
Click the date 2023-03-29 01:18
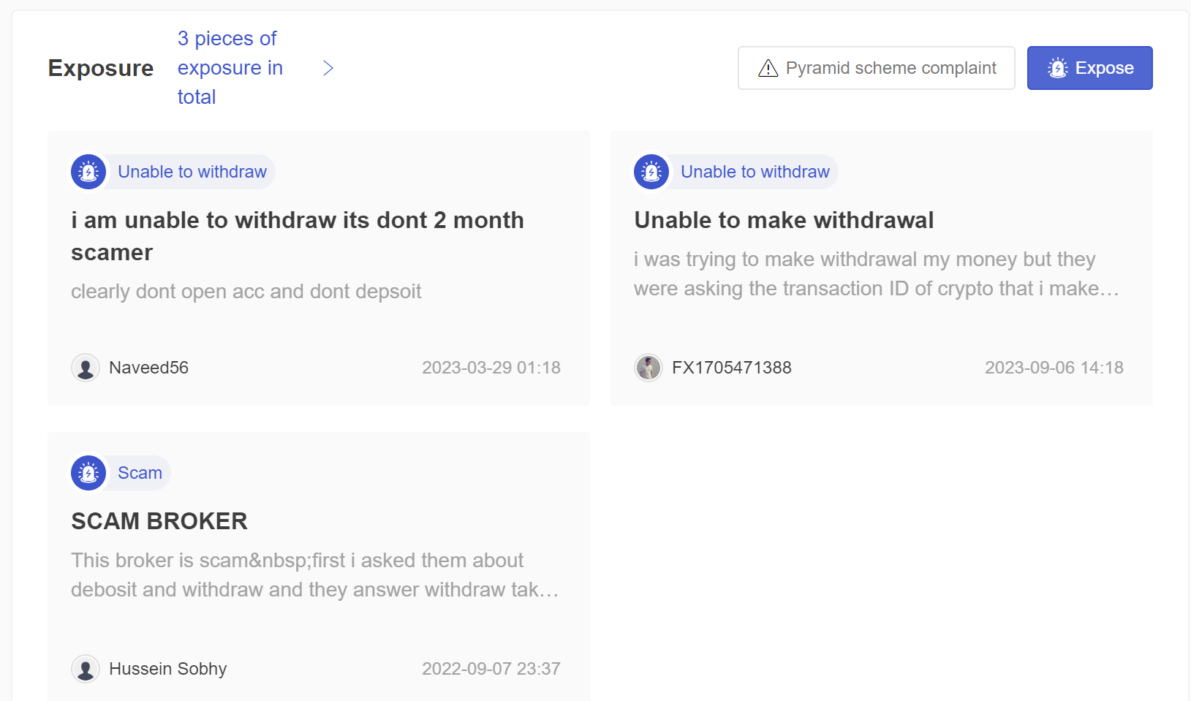(491, 368)
